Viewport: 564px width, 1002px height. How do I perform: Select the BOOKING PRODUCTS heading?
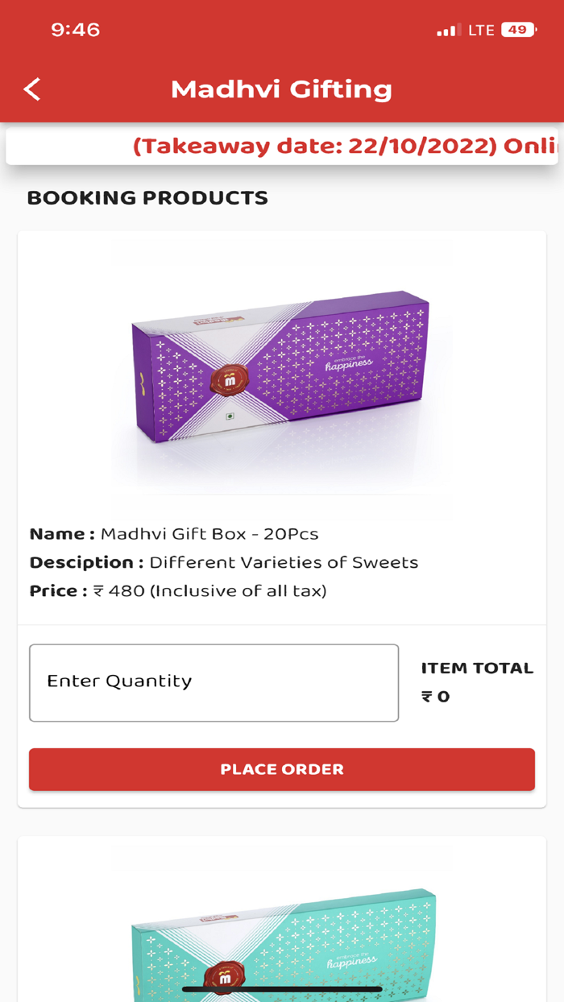pos(148,197)
